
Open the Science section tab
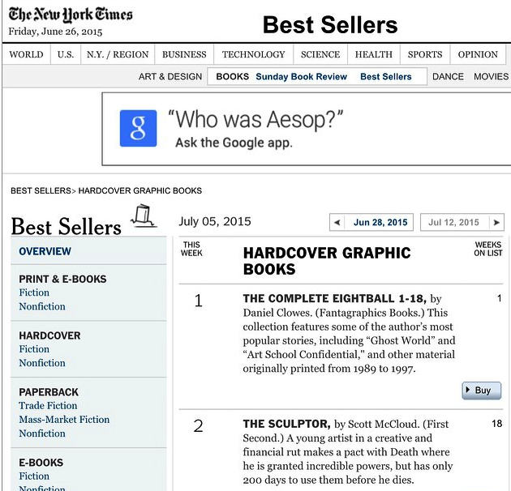[x=320, y=54]
